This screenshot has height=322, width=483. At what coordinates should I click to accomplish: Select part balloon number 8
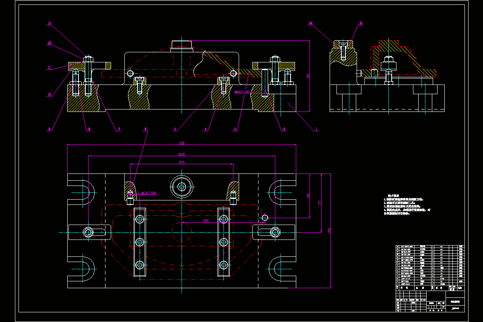[89, 129]
